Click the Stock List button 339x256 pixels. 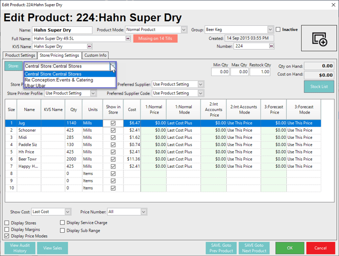[x=319, y=87]
